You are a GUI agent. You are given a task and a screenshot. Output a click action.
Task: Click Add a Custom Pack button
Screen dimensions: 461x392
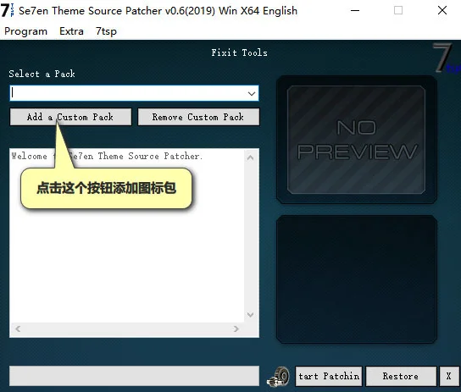click(x=70, y=117)
